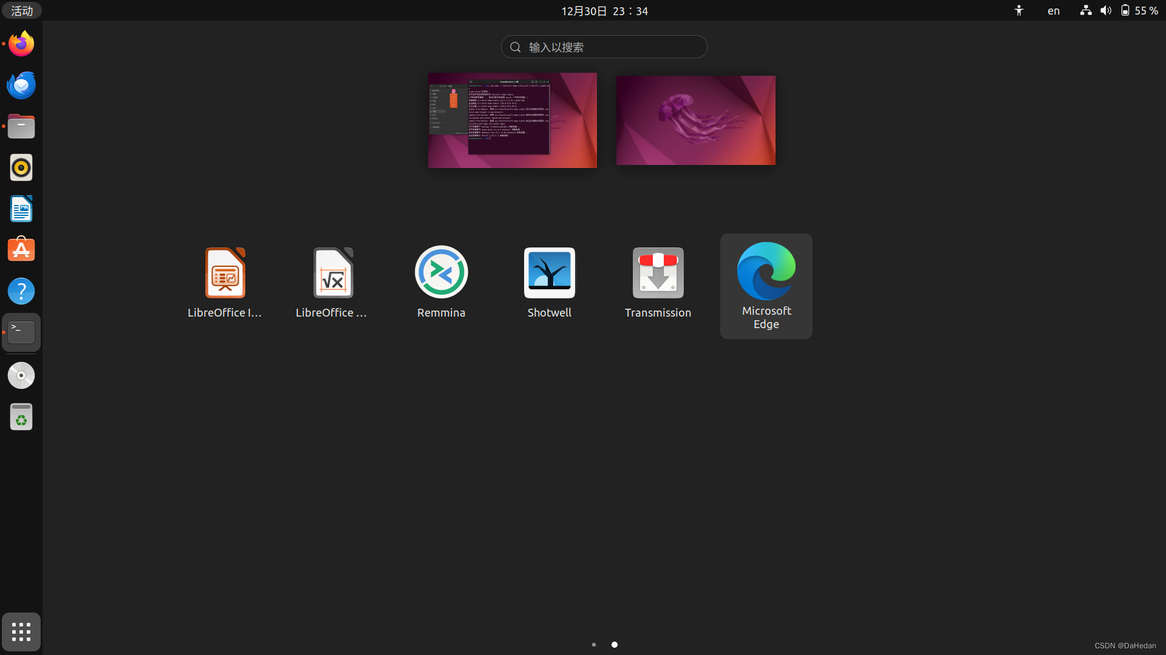
Task: Open the Files manager in dock
Action: [21, 126]
